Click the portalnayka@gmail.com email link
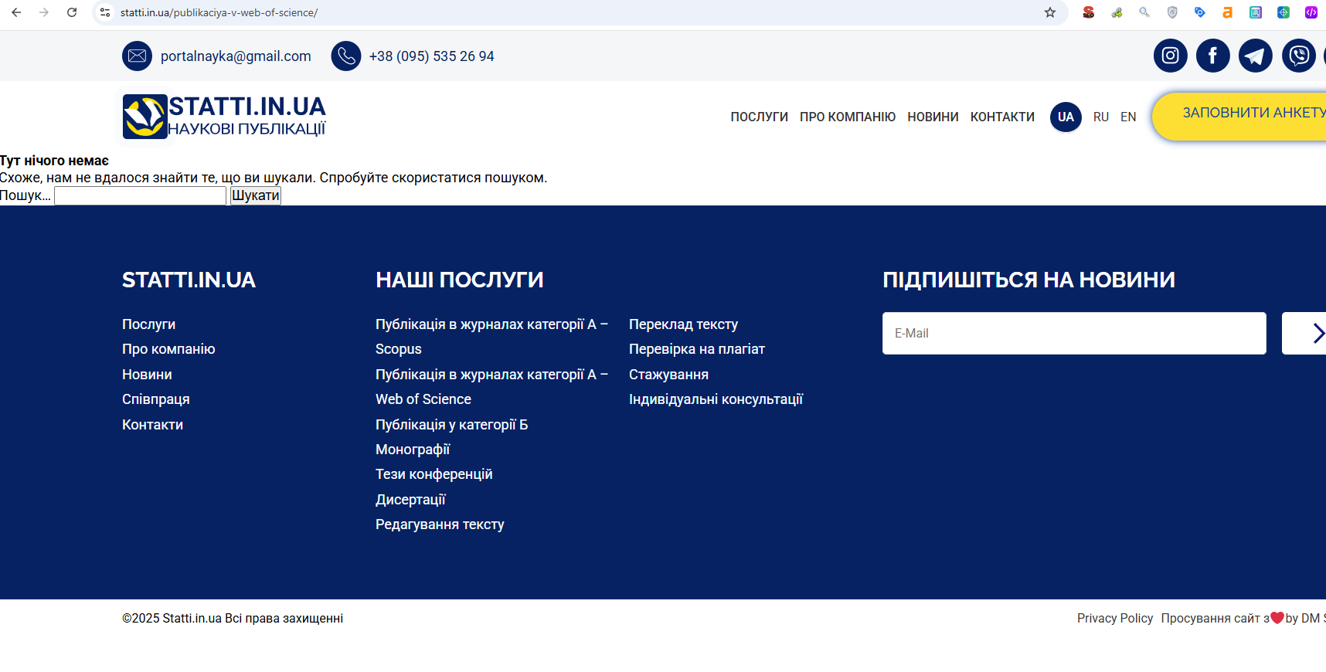 236,56
